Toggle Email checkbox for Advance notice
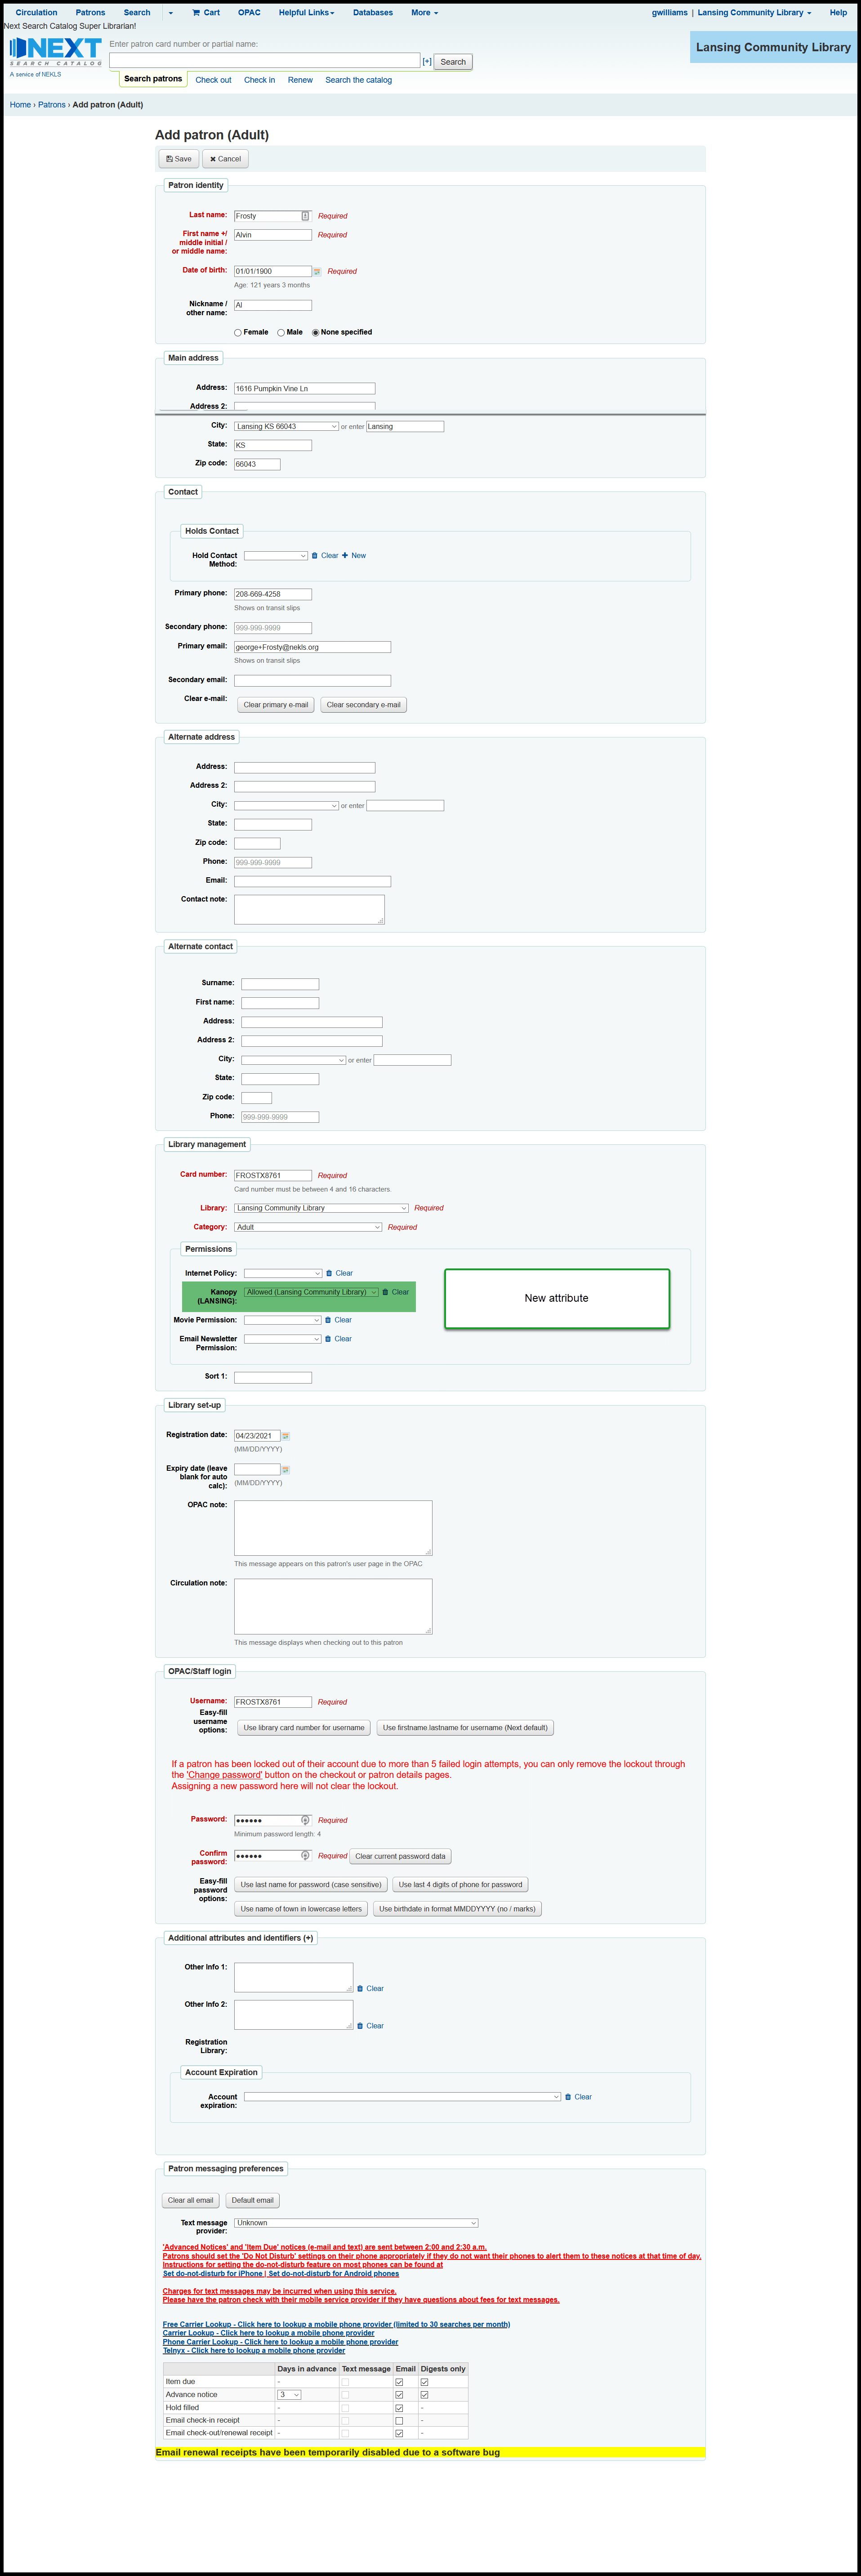The width and height of the screenshot is (861, 2576). (399, 2395)
